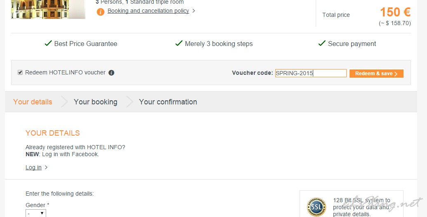
Task: Click the Redeem & save button
Action: click(376, 74)
